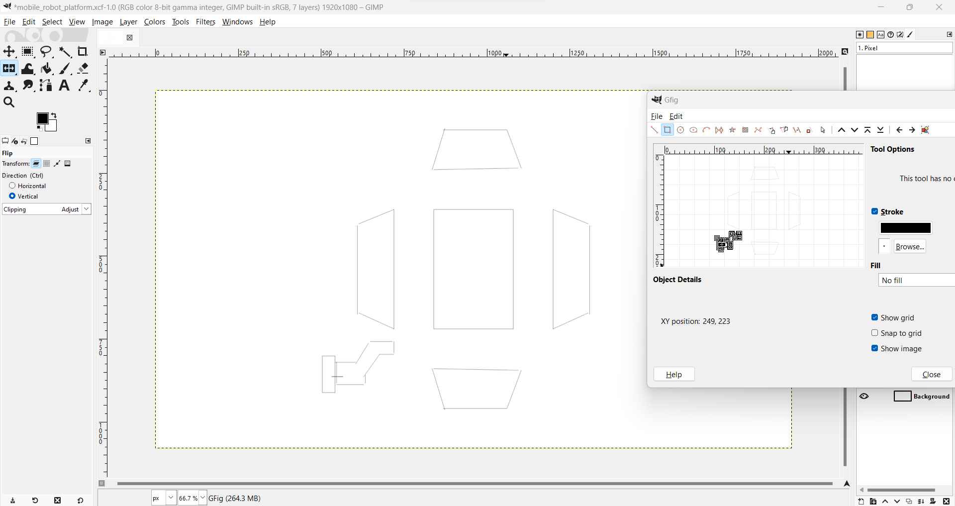Click the Show all objects Gfig icon
Screen dimensions: 955x506
point(926,130)
